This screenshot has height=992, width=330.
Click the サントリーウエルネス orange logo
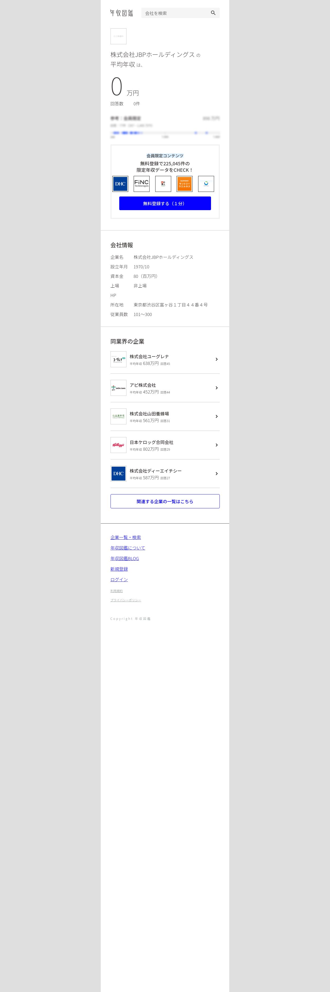coord(184,184)
